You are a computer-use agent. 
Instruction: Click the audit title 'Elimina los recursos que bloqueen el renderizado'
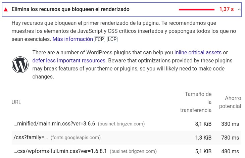point(70,9)
